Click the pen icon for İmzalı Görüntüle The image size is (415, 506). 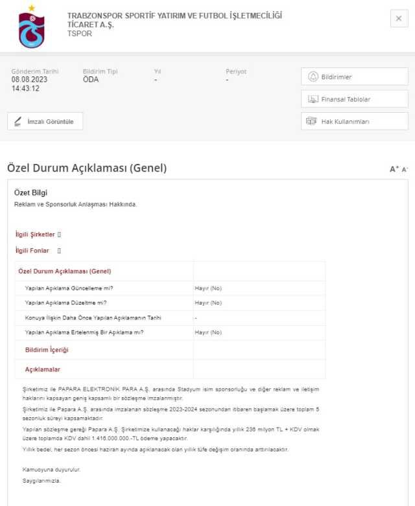click(x=18, y=121)
